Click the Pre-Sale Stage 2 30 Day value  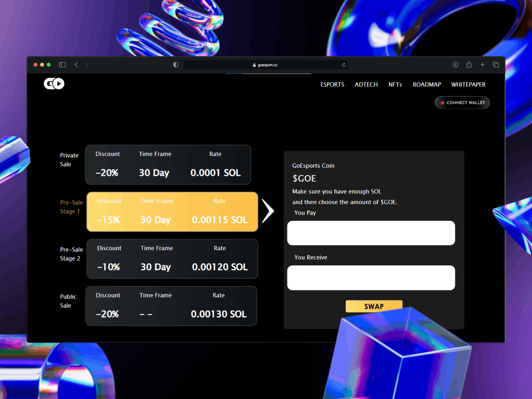pyautogui.click(x=156, y=267)
